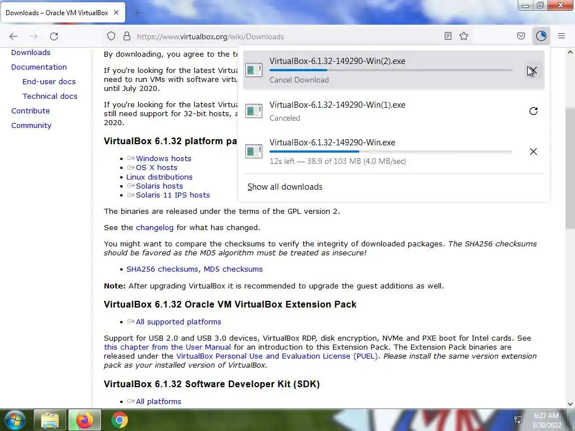Show all downloads
This screenshot has height=431, width=575.
click(x=285, y=187)
